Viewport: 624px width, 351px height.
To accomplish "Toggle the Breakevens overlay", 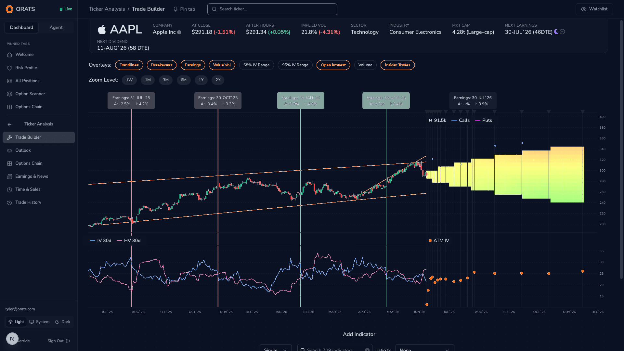I will [x=162, y=65].
